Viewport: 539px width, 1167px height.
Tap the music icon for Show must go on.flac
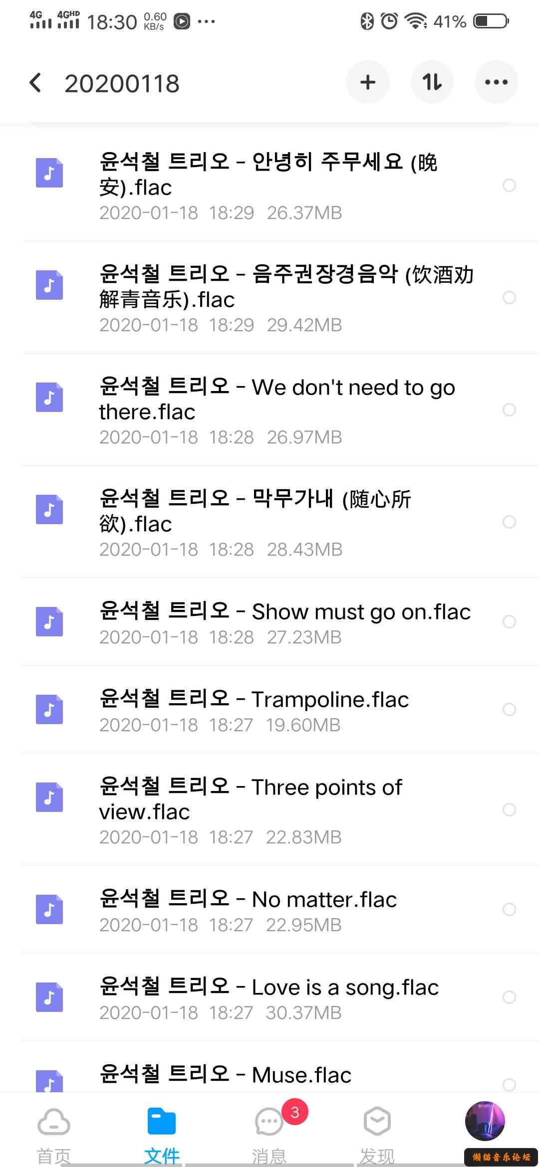(49, 621)
